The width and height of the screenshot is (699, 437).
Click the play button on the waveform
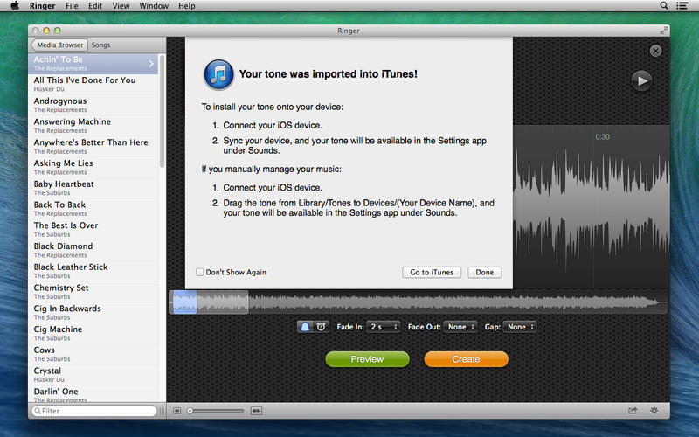(x=641, y=80)
